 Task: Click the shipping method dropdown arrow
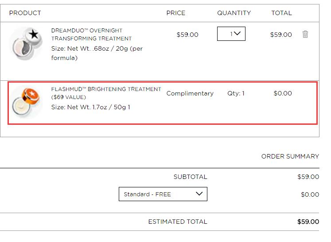(x=199, y=194)
